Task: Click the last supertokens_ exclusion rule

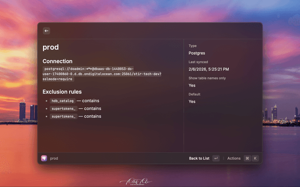Action: (x=64, y=116)
